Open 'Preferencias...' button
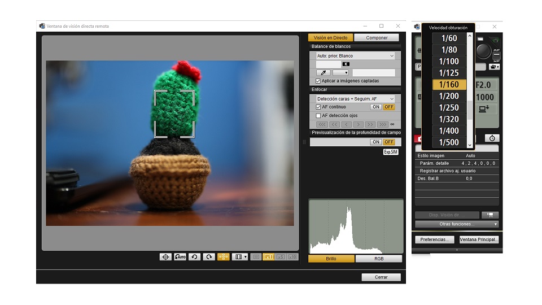Image resolution: width=542 pixels, height=305 pixels. [434, 239]
